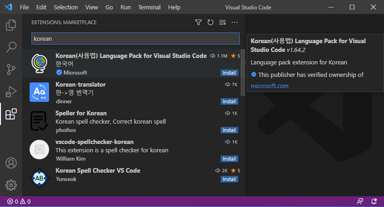The width and height of the screenshot is (384, 207).
Task: Open the Go menu
Action: tap(109, 7)
